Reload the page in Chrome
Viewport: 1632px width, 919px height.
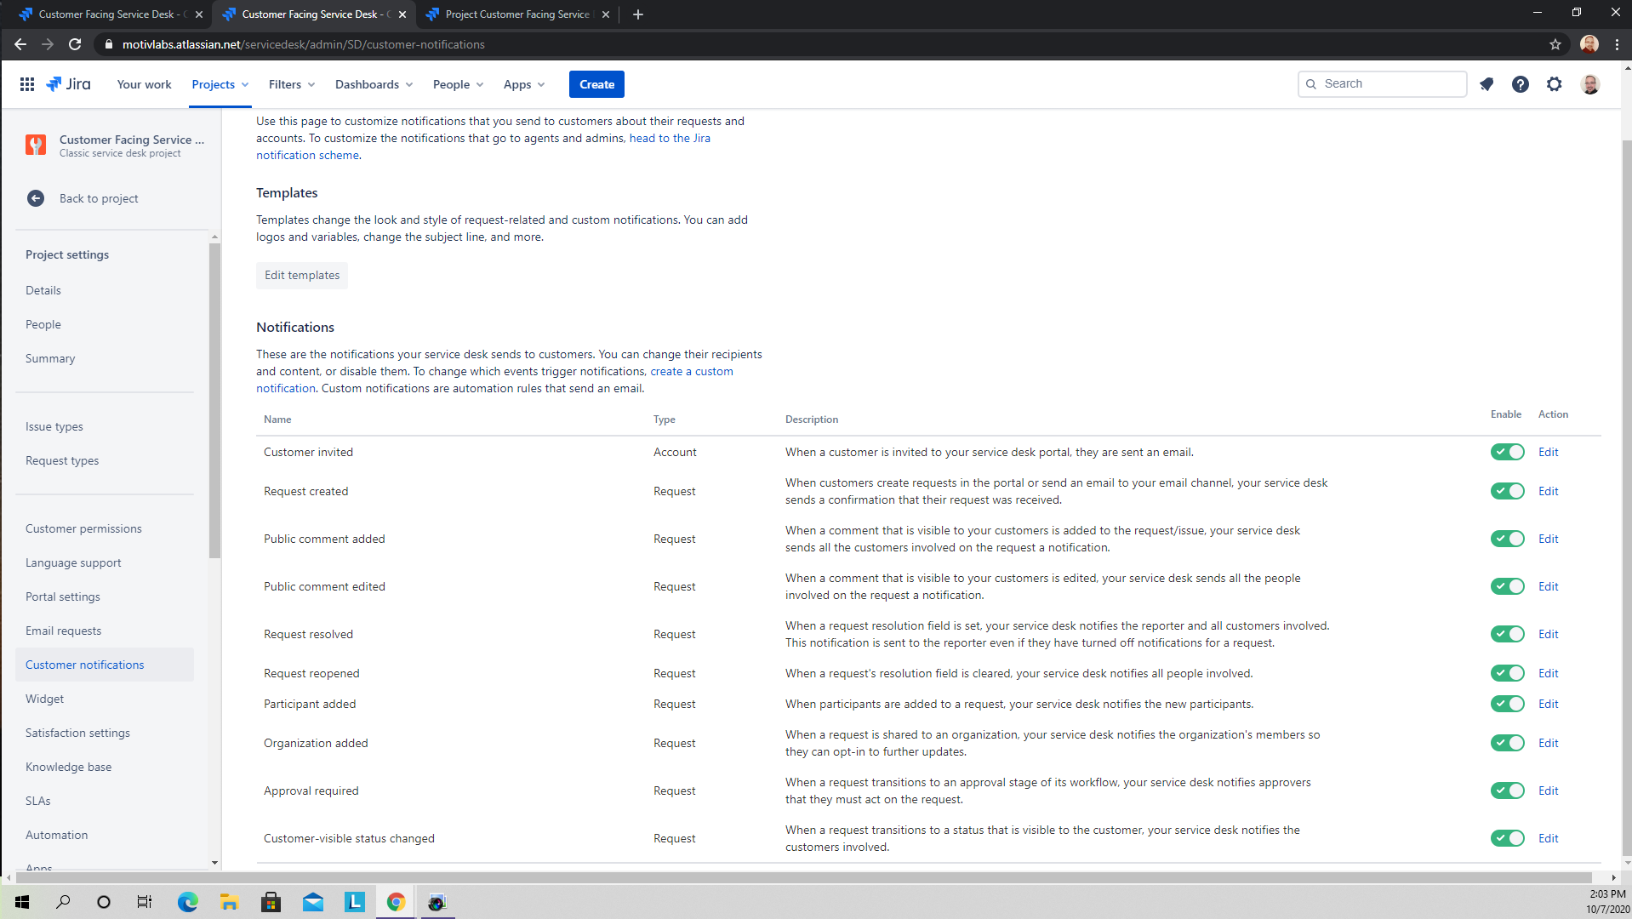click(x=75, y=44)
